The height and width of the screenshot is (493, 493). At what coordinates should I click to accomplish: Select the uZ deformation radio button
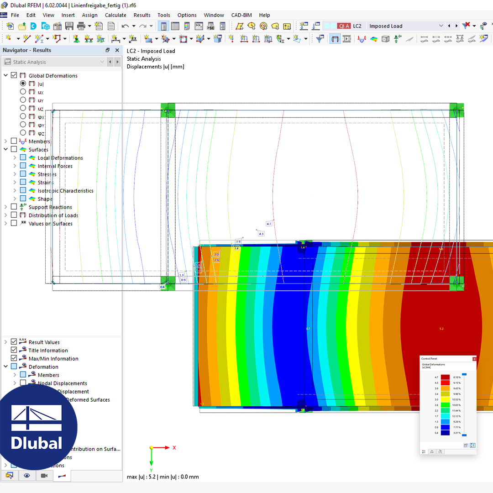tap(23, 108)
